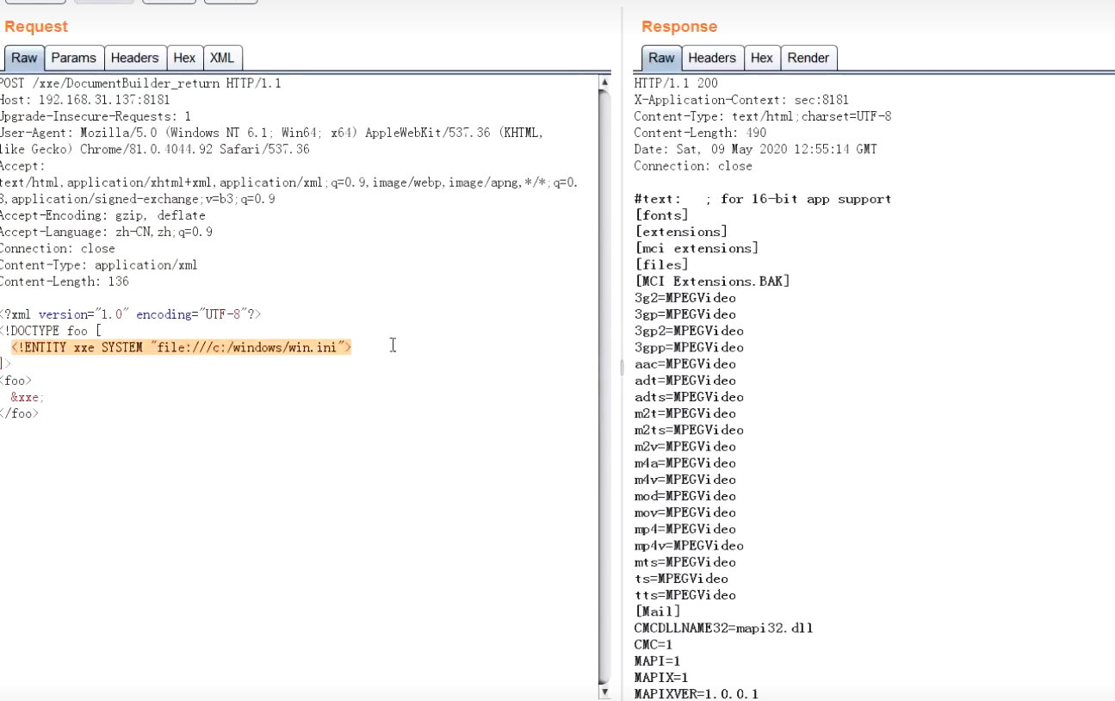Click the request scrollbar up arrow
1115x701 pixels.
pos(604,83)
